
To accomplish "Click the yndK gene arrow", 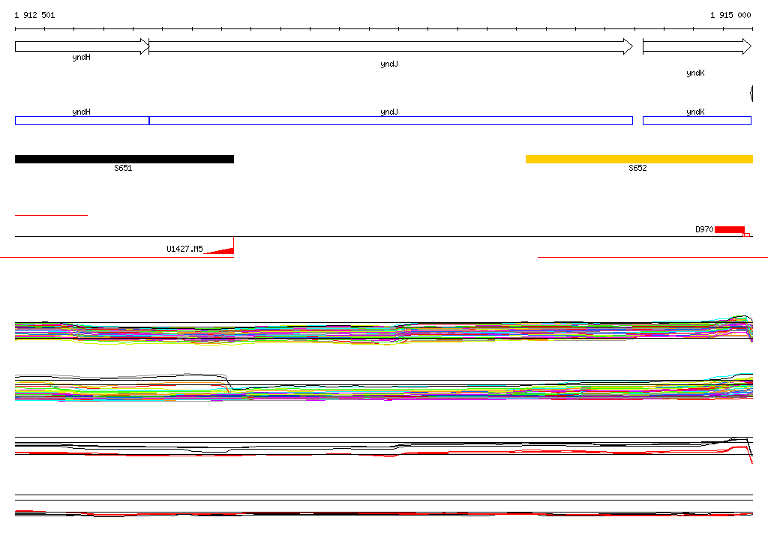I will pyautogui.click(x=697, y=46).
